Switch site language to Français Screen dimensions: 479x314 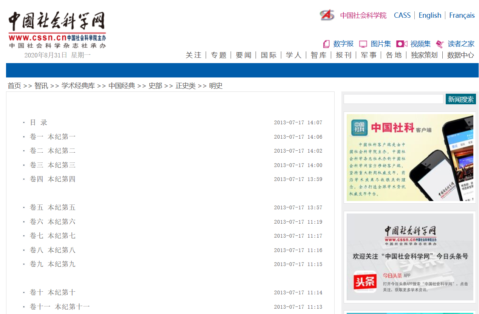click(462, 15)
